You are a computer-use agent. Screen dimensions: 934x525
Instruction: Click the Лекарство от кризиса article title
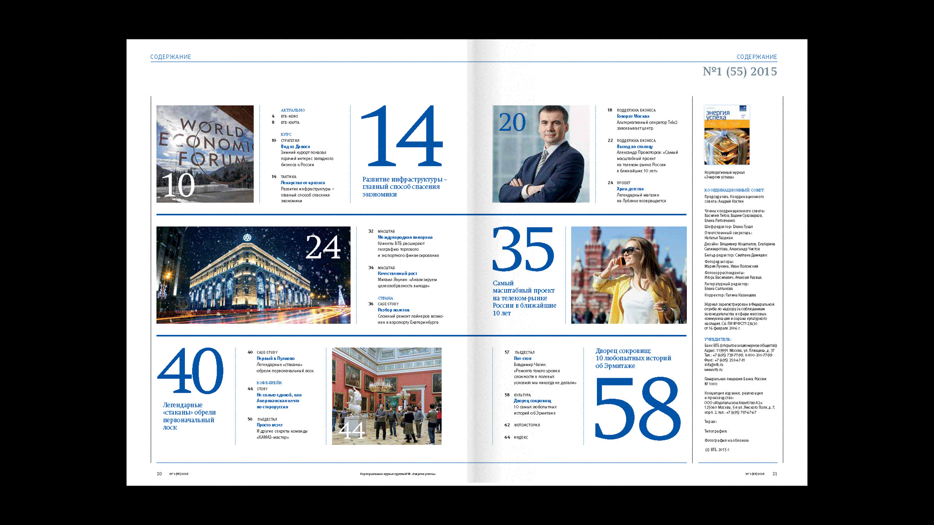pyautogui.click(x=303, y=183)
